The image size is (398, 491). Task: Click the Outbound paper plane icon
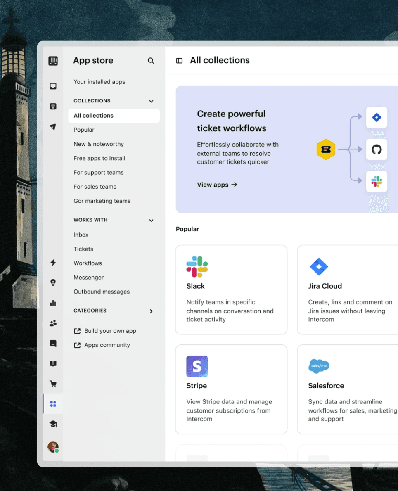(53, 127)
